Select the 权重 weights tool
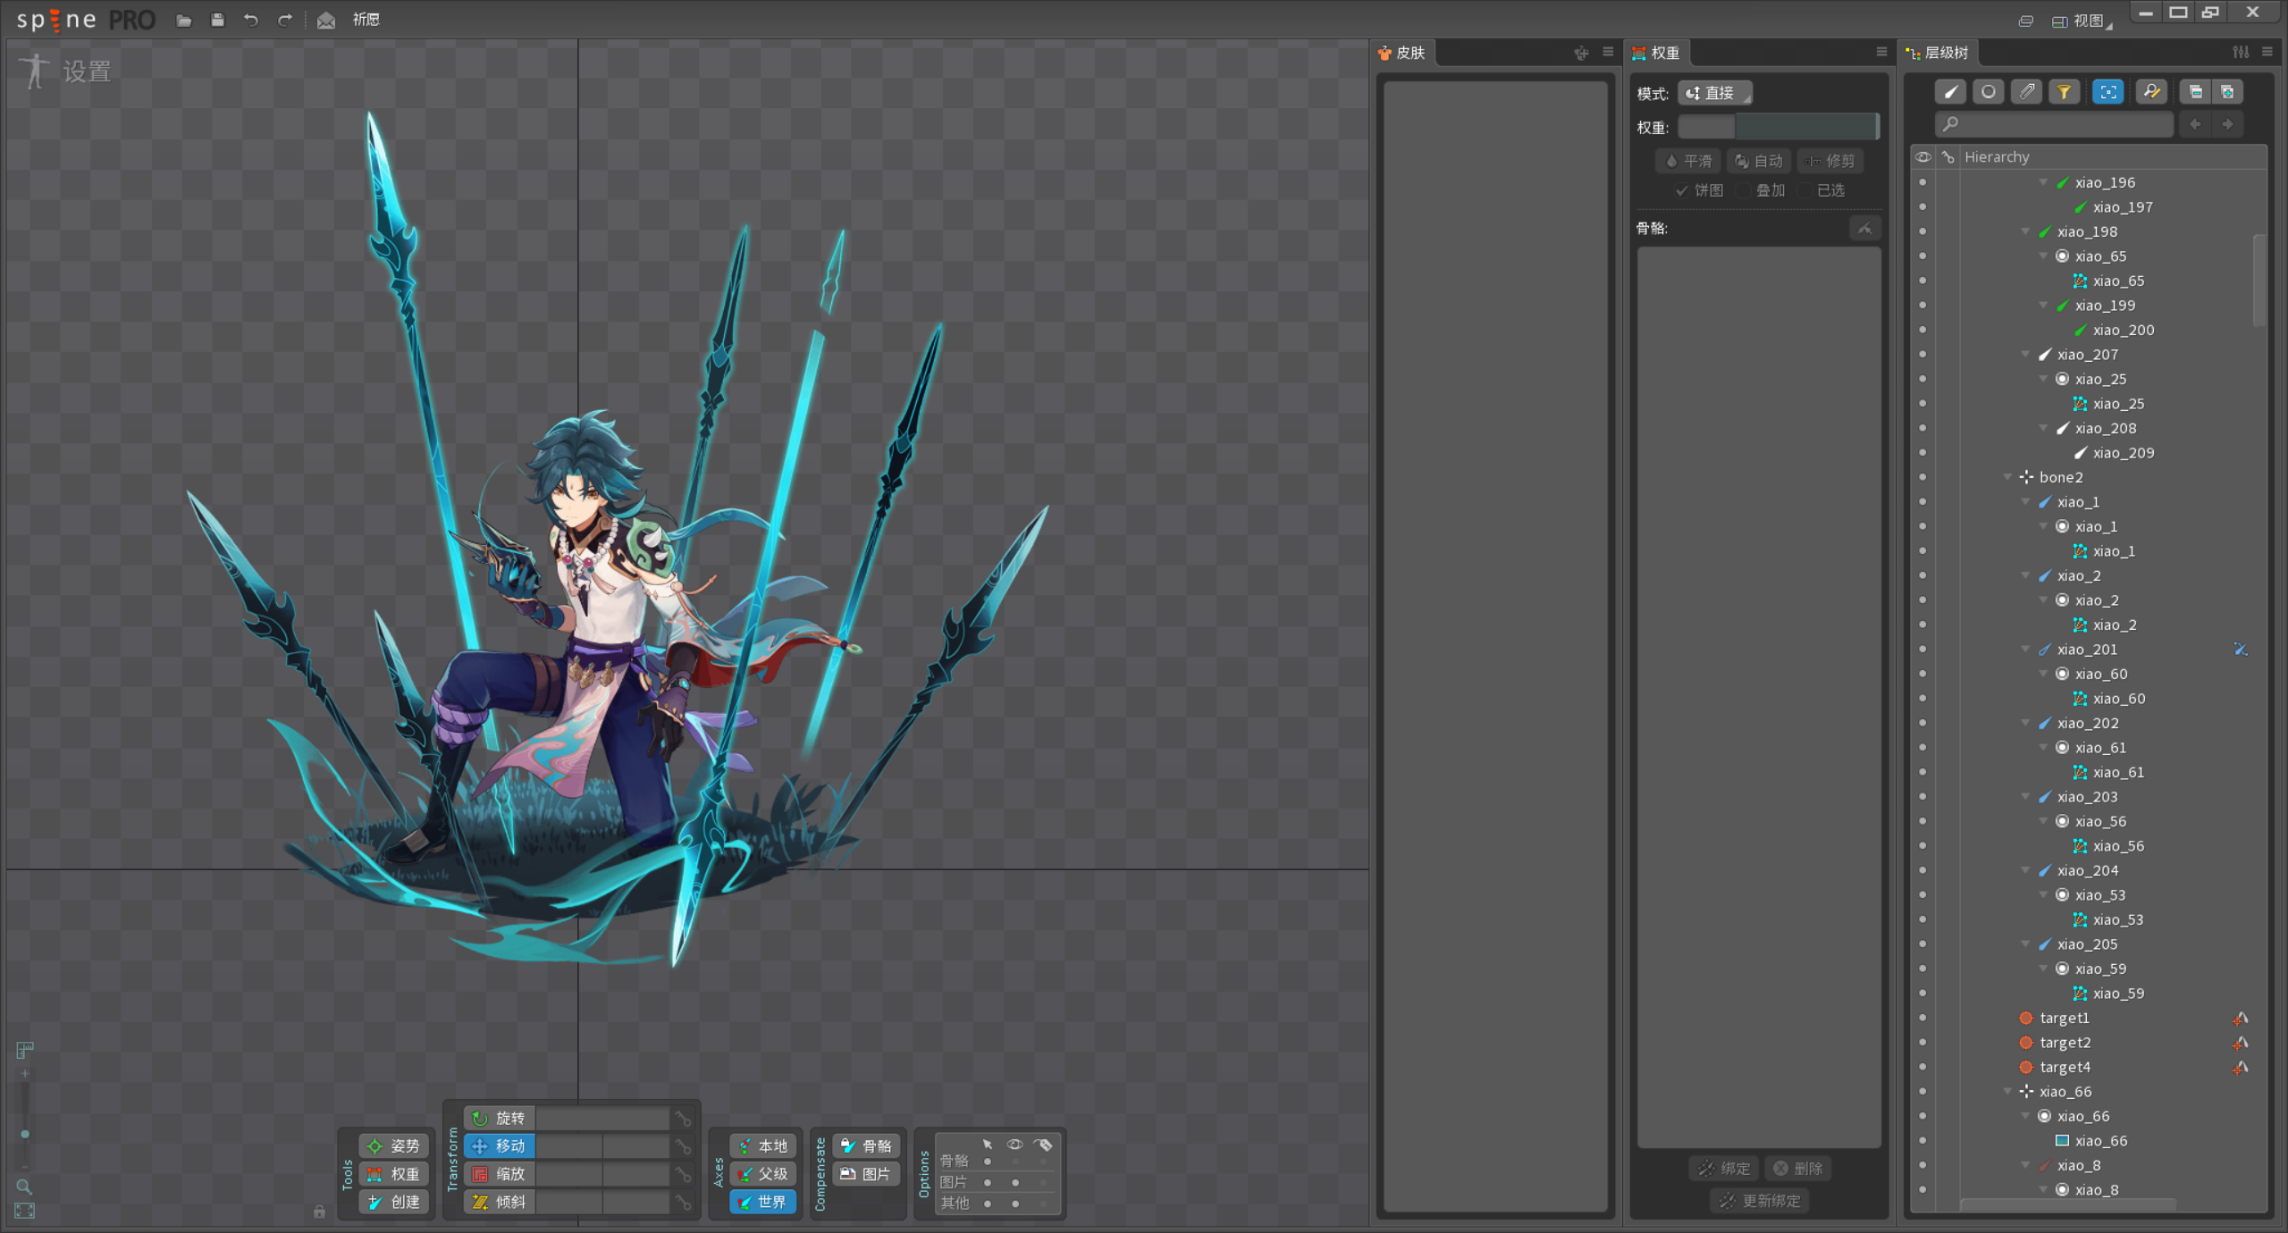Viewport: 2288px width, 1233px height. coord(394,1174)
